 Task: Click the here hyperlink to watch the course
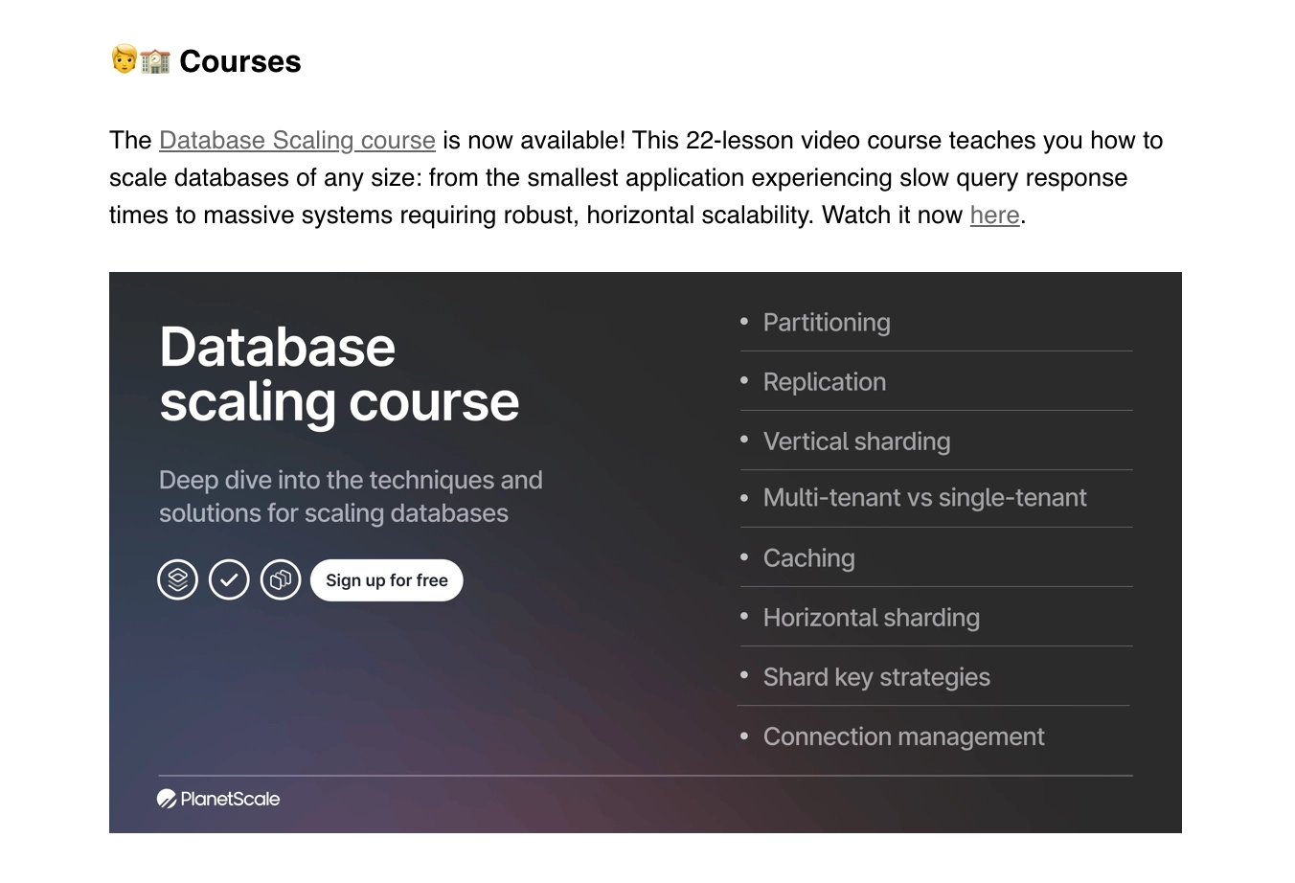[994, 215]
